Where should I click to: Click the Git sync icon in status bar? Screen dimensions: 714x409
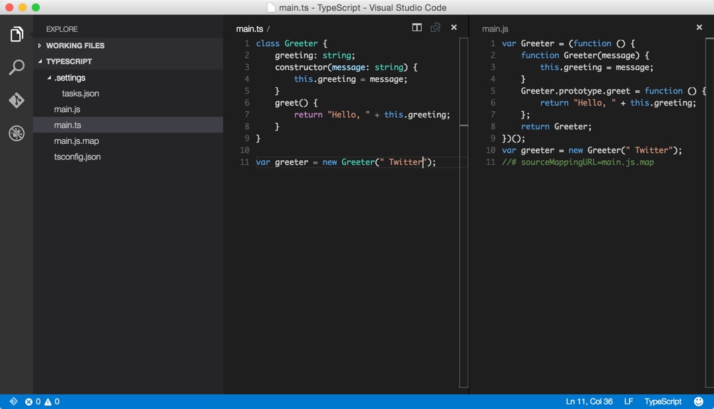pos(13,401)
